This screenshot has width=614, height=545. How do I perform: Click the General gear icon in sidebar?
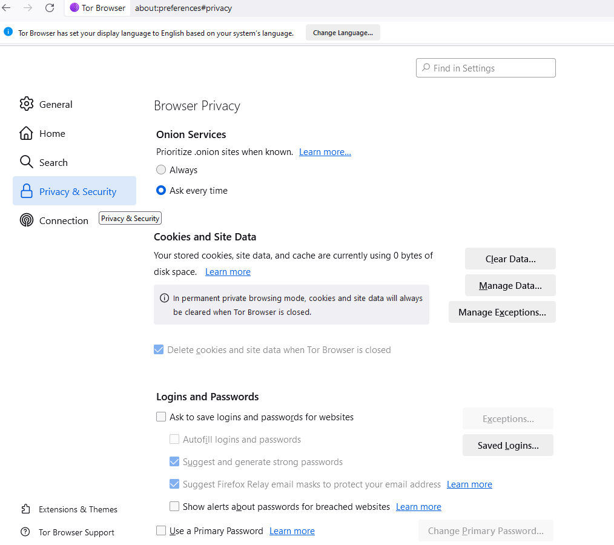pos(26,104)
